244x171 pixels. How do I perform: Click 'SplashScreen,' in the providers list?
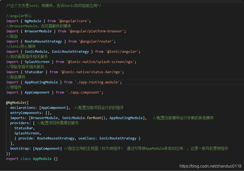[28, 133]
